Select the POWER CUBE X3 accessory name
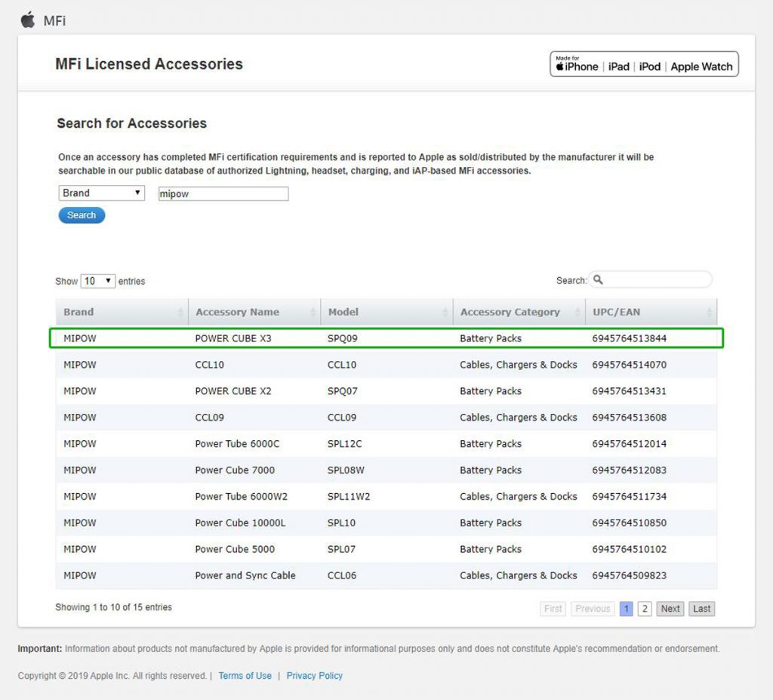773x700 pixels. pyautogui.click(x=233, y=338)
